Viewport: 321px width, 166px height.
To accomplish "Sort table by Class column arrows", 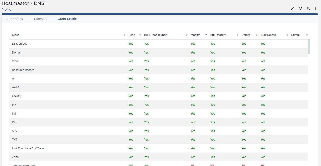I will point(124,35).
